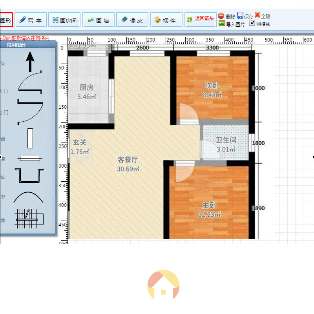The height and width of the screenshot is (314, 314).
Task: Save the floor plan with 保存
Action: 245,16
